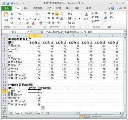Expand the number format dropdown
This screenshot has width=128, height=120.
[x=80, y=14]
